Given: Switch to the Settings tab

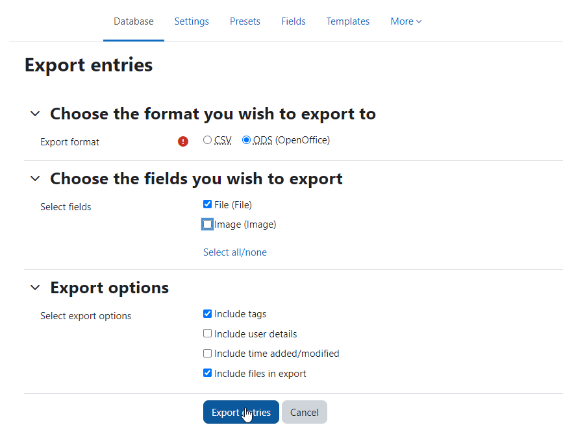Looking at the screenshot, I should pos(192,21).
